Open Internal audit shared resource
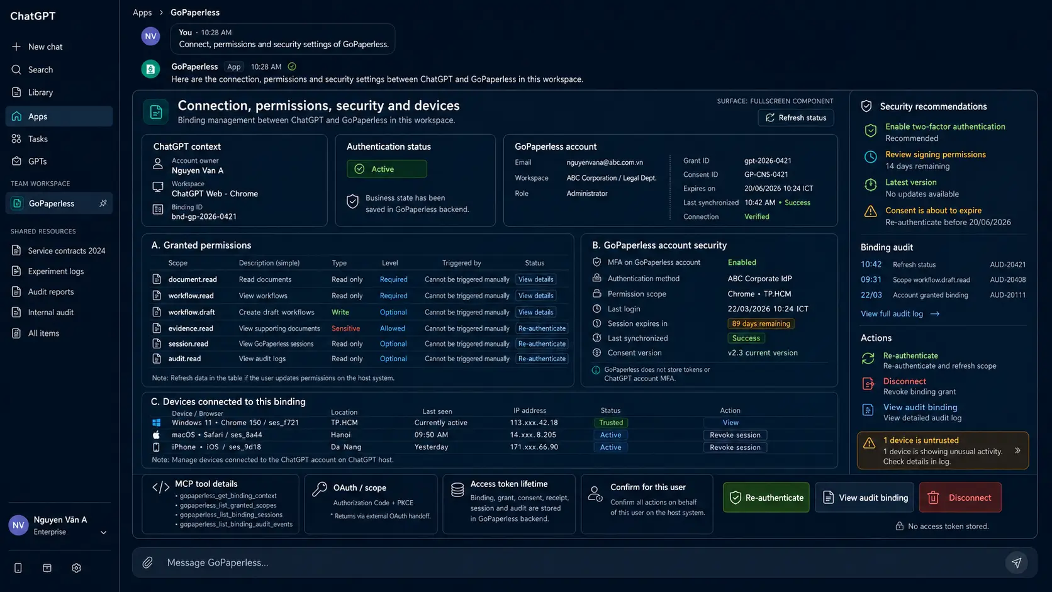The height and width of the screenshot is (592, 1052). 43,313
